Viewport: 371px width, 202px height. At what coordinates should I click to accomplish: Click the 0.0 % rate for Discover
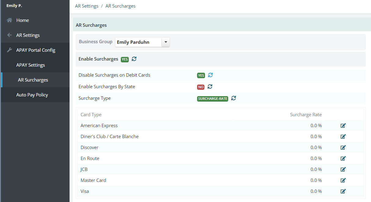316,148
